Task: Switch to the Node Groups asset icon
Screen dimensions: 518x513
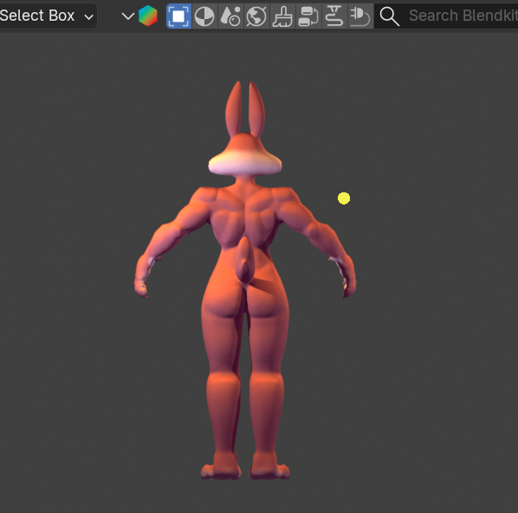Action: tap(308, 16)
